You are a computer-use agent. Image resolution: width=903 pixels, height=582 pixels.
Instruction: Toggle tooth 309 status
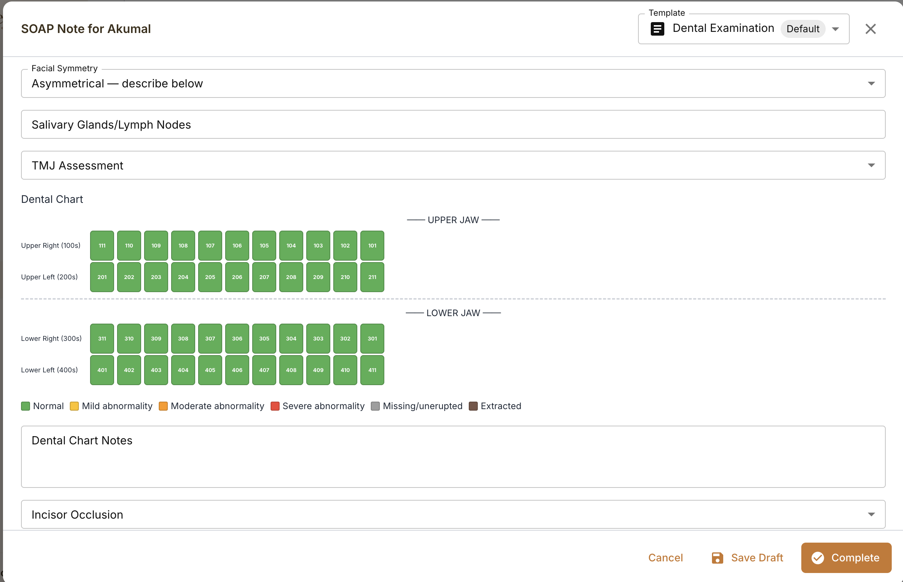(156, 339)
